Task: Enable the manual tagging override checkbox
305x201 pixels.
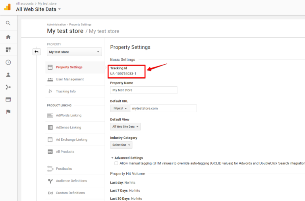Action: pos(116,163)
